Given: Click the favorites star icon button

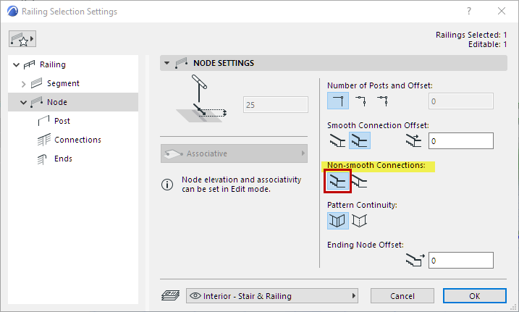Looking at the screenshot, I should 22,38.
